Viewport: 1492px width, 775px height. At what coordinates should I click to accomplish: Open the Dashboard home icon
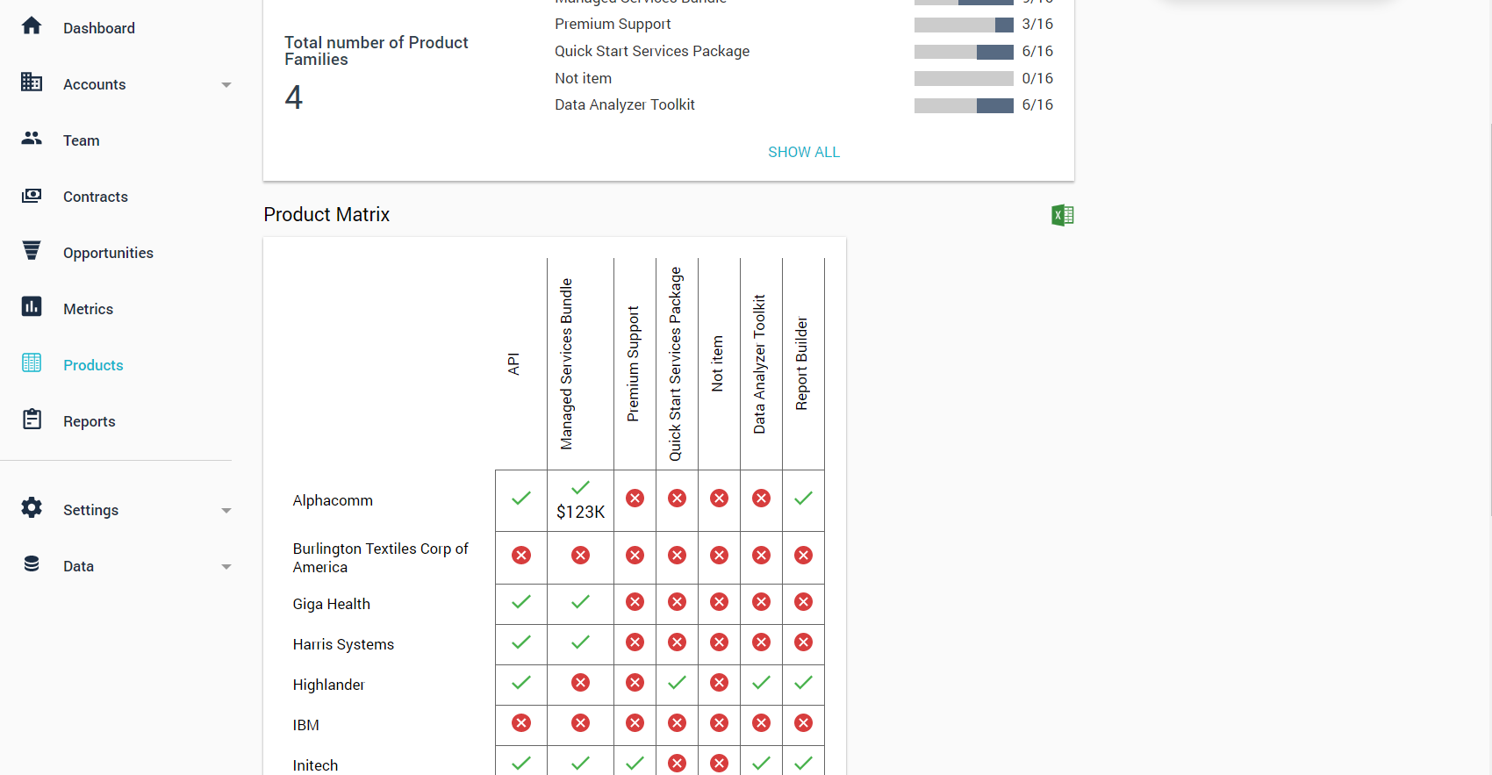click(x=32, y=26)
